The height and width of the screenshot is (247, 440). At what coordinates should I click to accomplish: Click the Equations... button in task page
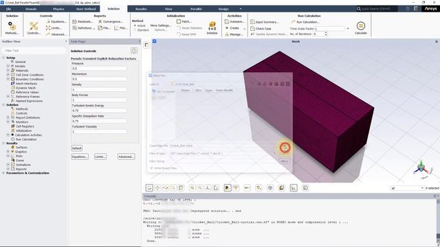[80, 156]
